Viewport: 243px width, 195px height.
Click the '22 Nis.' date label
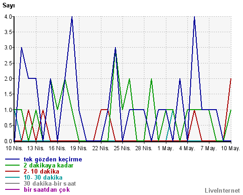pyautogui.click(x=101, y=148)
